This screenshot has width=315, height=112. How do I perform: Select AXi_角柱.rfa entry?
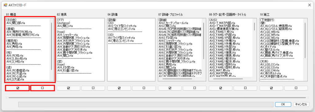(14, 44)
